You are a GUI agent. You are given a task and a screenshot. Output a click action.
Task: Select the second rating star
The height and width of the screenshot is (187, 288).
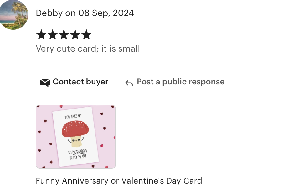[x=53, y=34]
